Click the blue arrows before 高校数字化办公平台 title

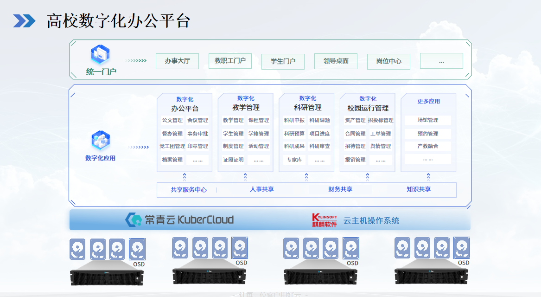click(25, 19)
